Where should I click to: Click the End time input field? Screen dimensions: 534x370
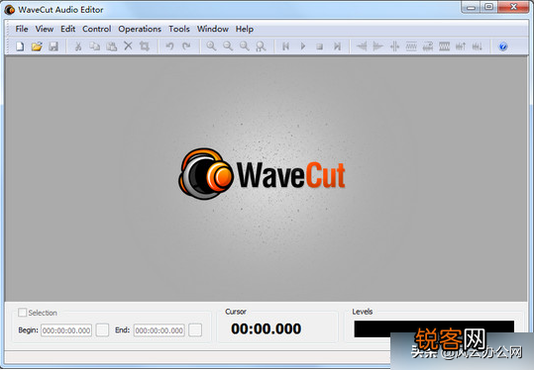click(160, 330)
